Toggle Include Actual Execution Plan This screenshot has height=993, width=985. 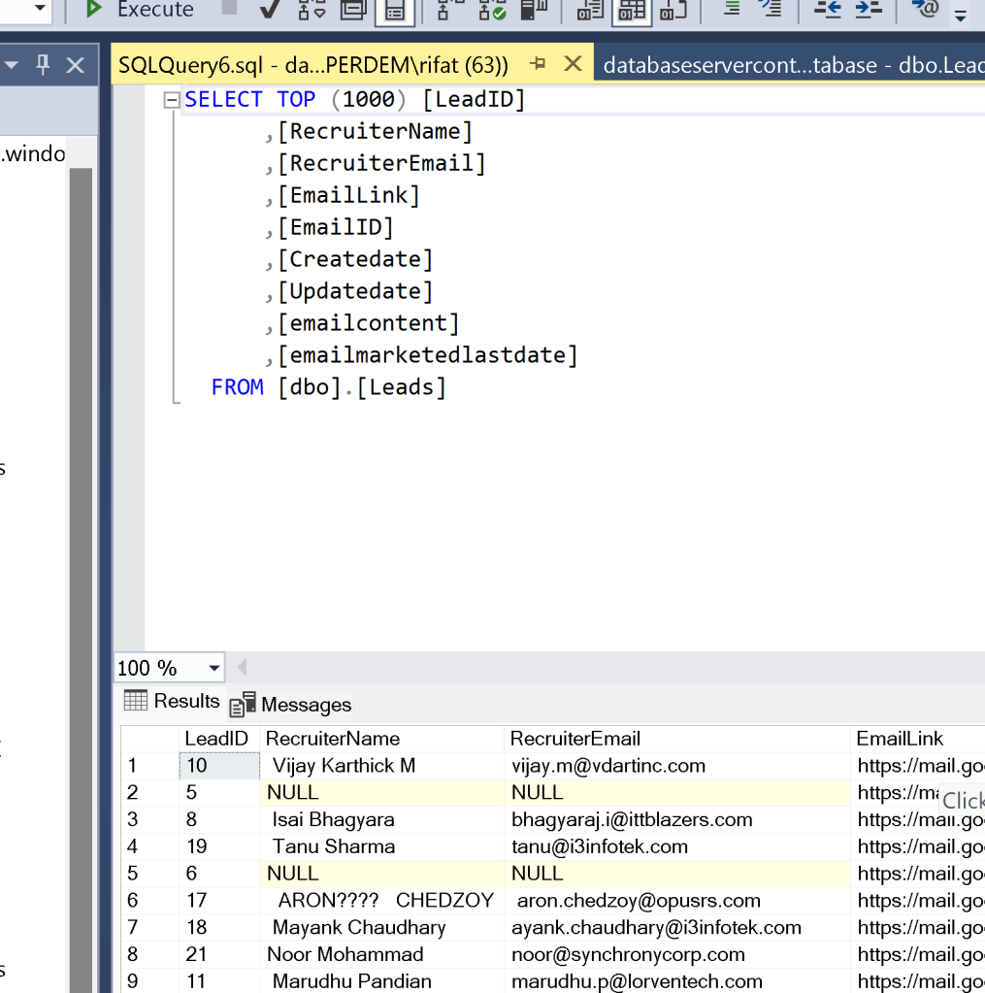(x=449, y=10)
